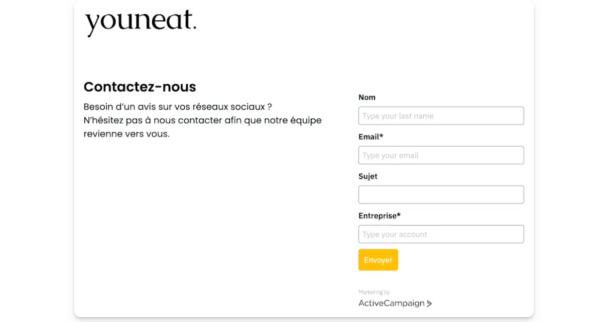Click the 'revienne vers vous.' text

point(127,134)
